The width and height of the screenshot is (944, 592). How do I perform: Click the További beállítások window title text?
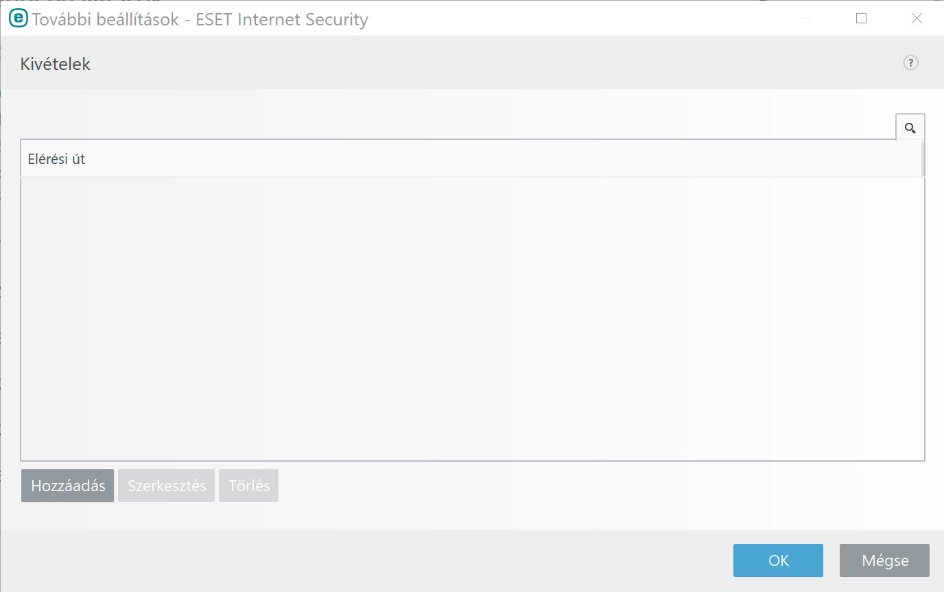coord(200,19)
